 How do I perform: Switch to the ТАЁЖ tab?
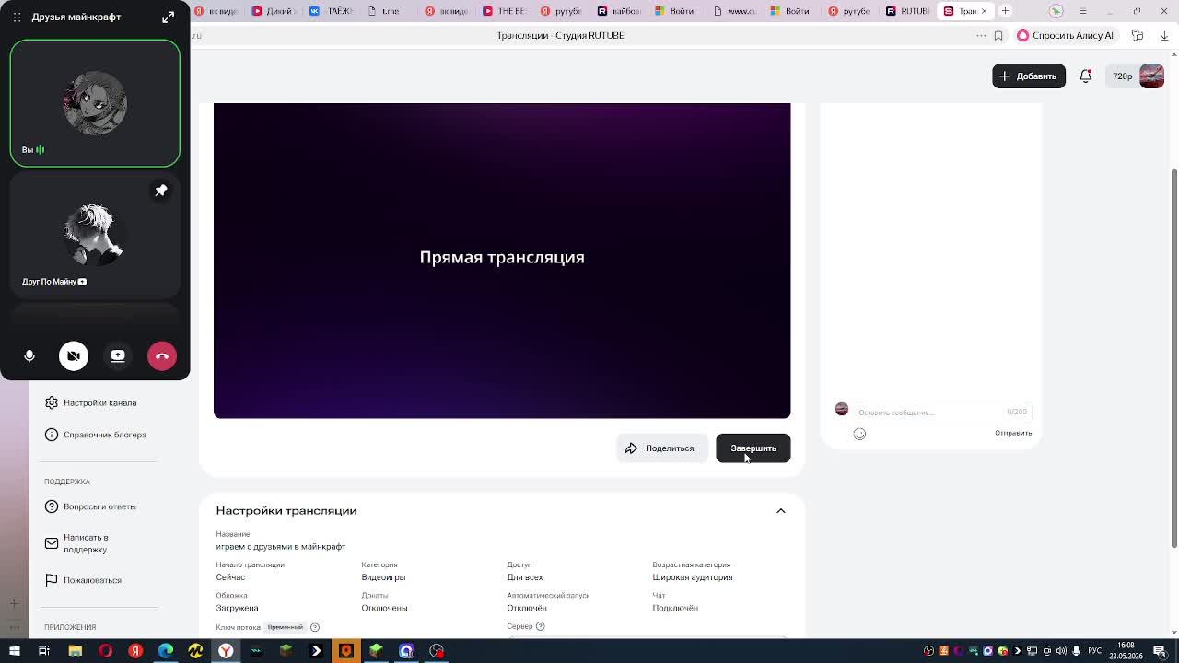(332, 11)
